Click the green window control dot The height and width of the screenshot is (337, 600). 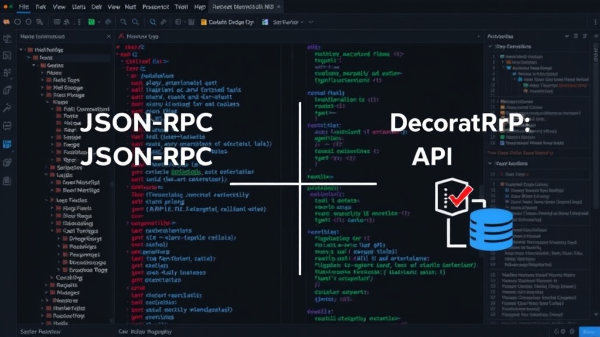pyautogui.click(x=11, y=6)
